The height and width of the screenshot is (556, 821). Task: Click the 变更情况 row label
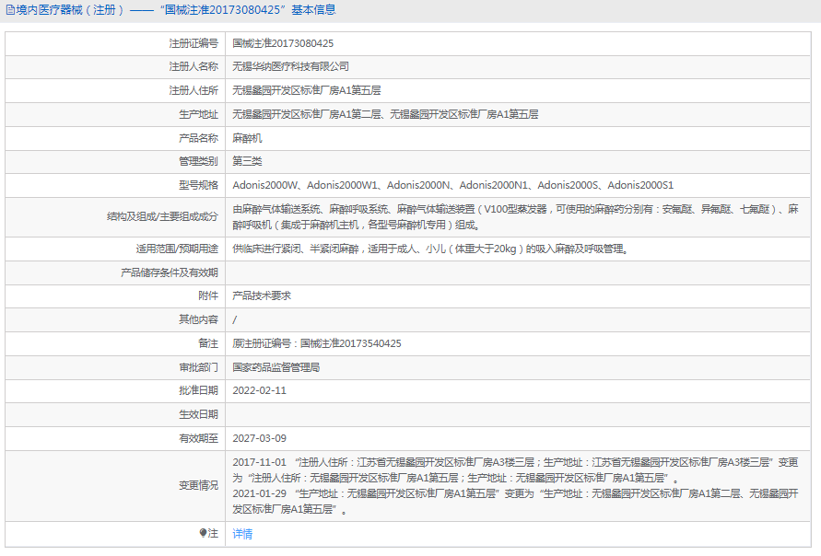[198, 485]
